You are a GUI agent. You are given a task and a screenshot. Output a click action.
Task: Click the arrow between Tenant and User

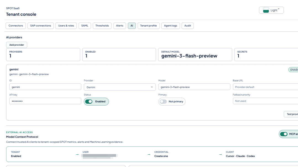pyautogui.click(x=77, y=155)
